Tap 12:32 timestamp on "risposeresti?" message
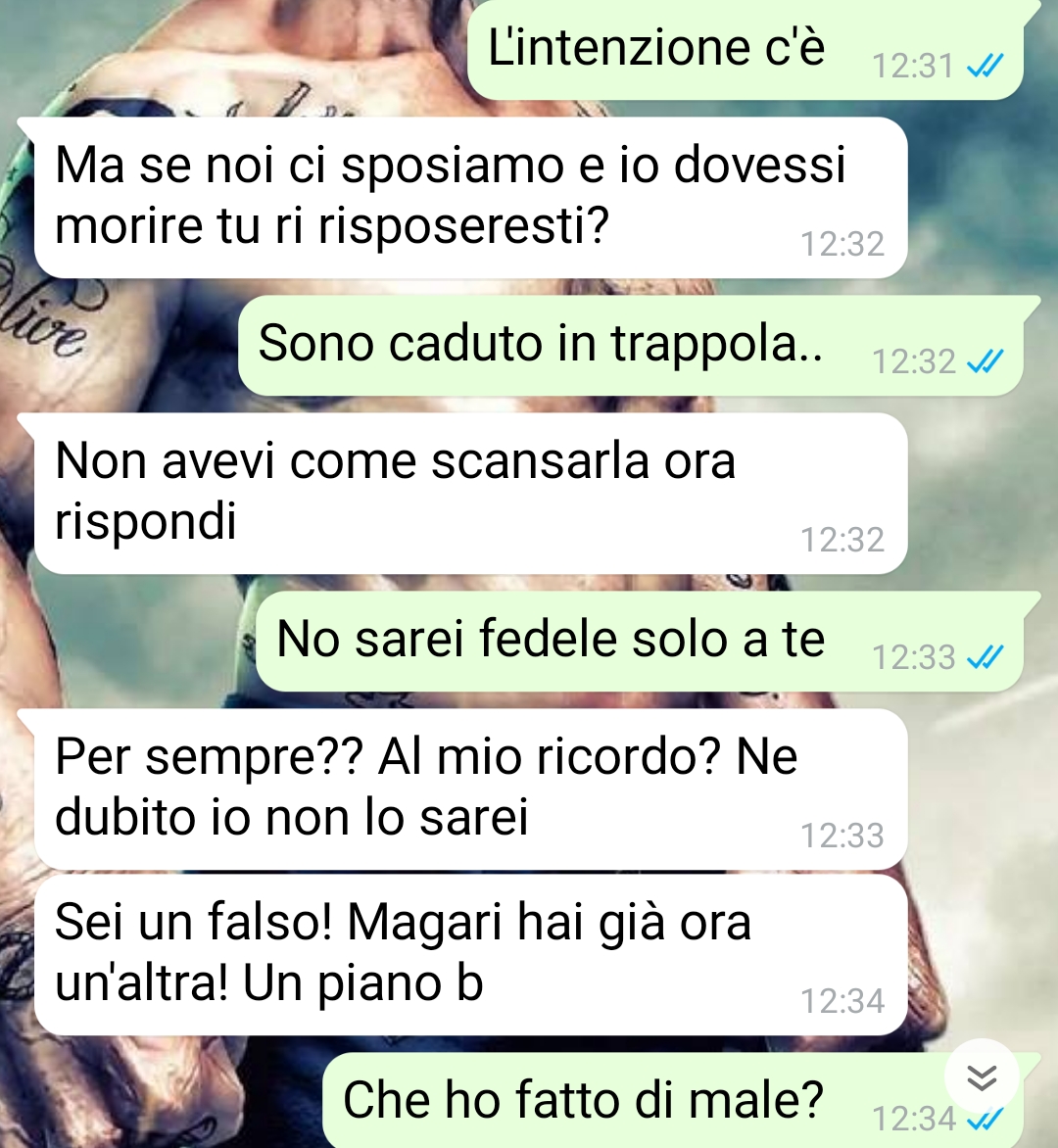Screen dimensions: 1058x1148 click(842, 245)
